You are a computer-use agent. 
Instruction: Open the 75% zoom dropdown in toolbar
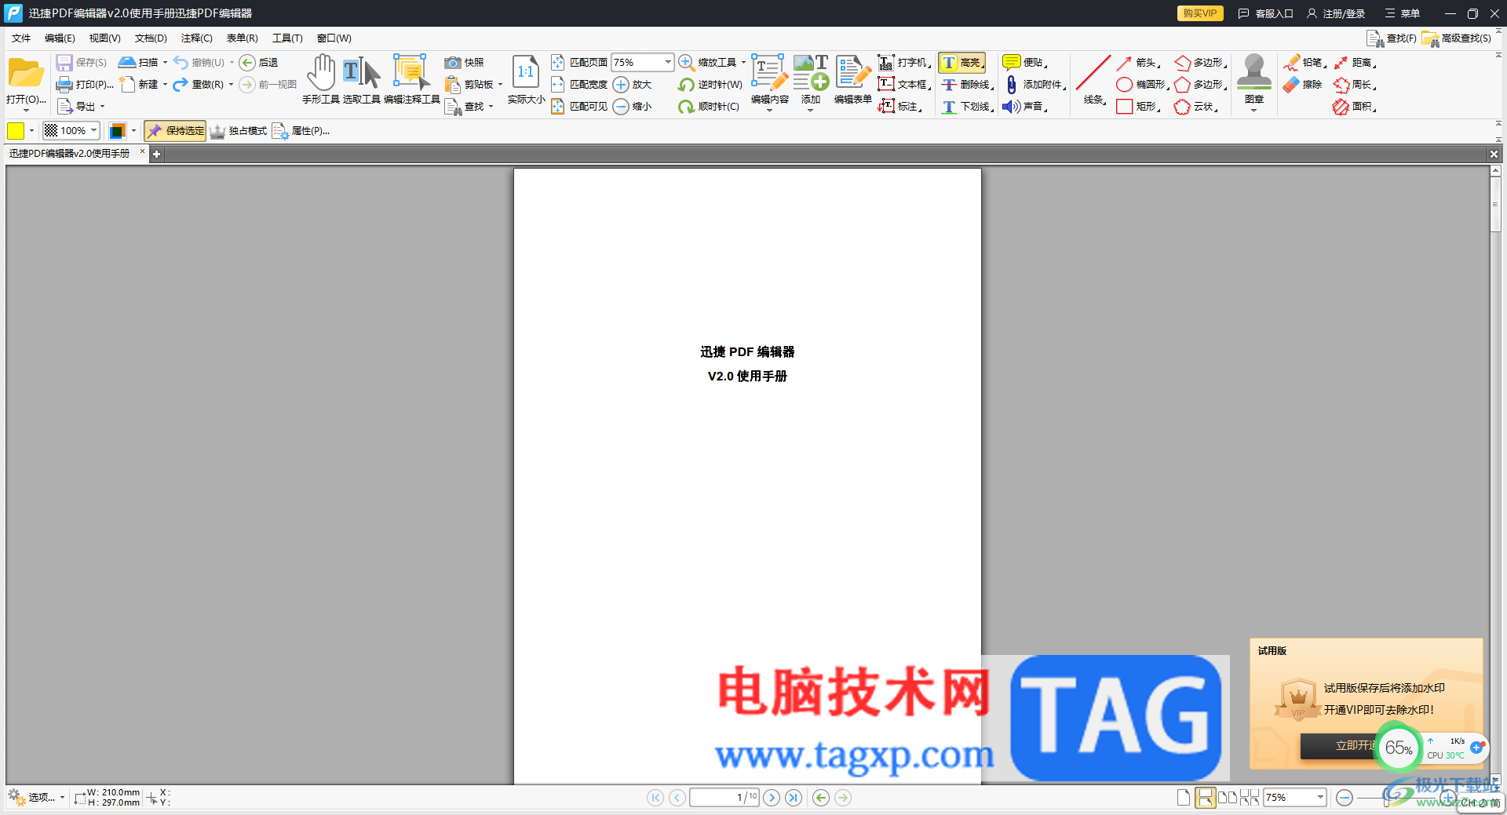[667, 62]
